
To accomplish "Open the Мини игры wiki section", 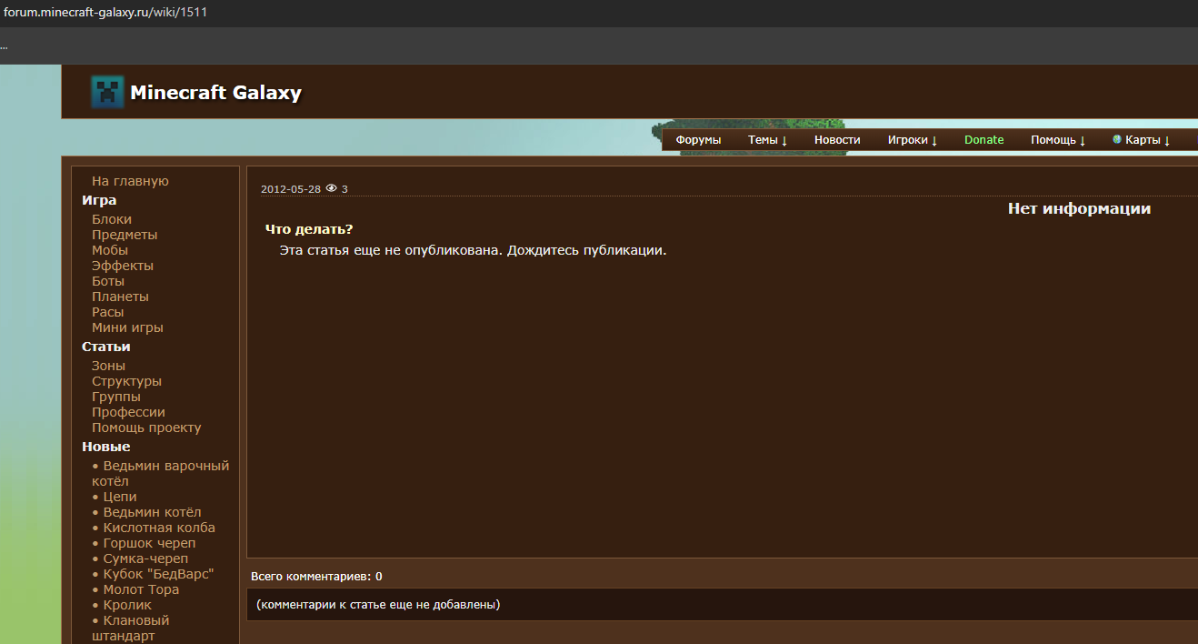I will [127, 327].
